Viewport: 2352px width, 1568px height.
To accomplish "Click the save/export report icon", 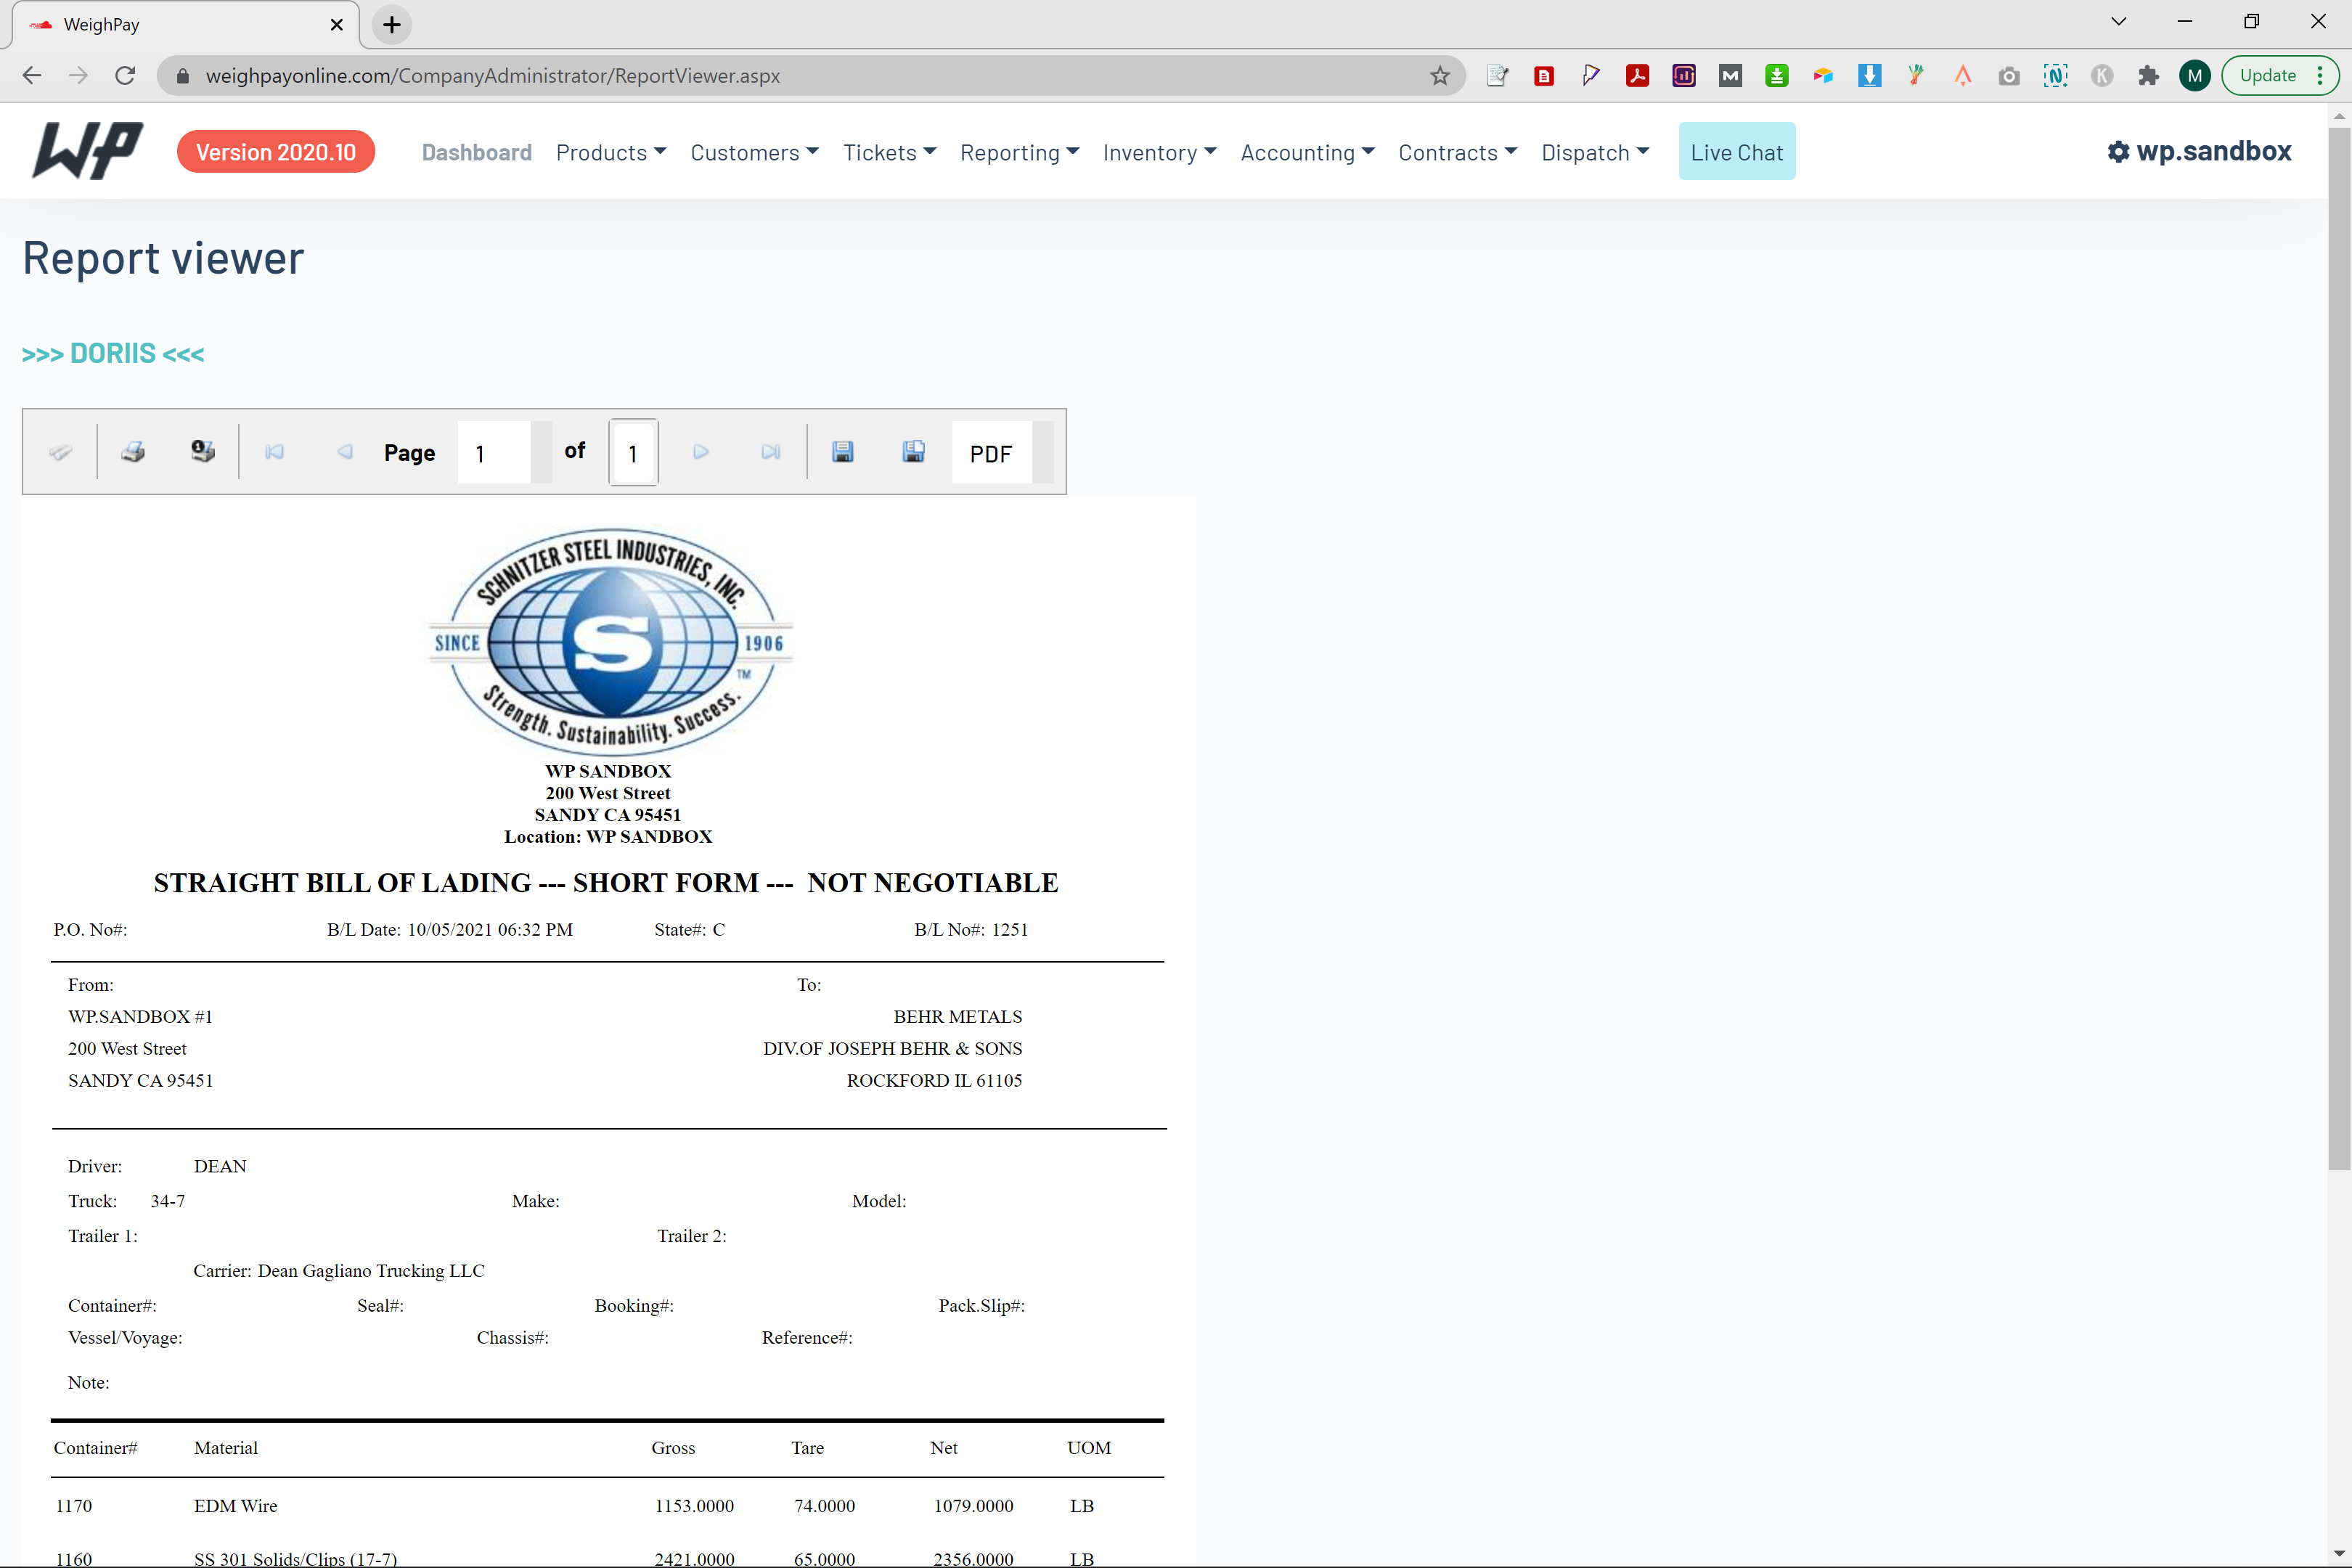I will point(843,452).
